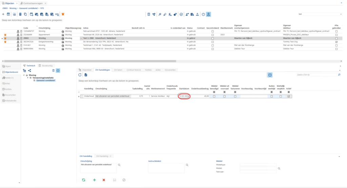Click the plus icon in top toolbar
Image resolution: width=347 pixels, height=188 pixels.
click(x=3, y=14)
